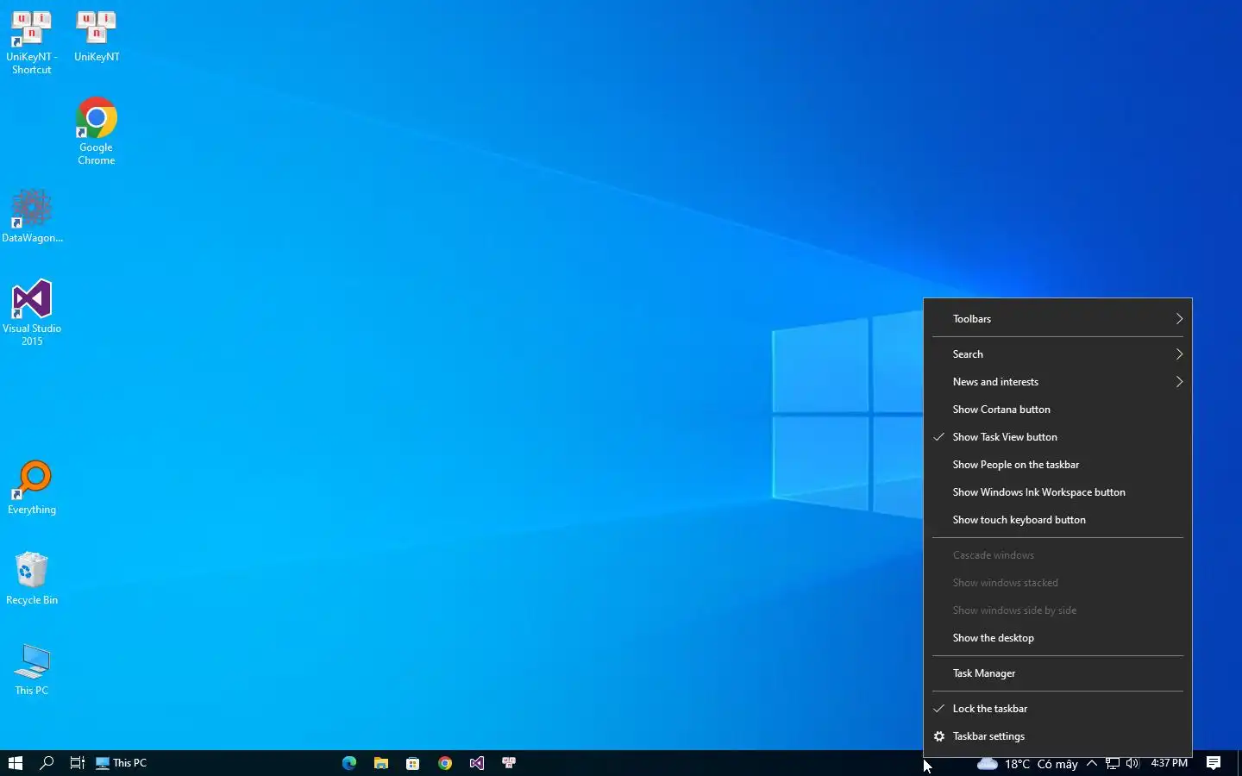The image size is (1242, 776).
Task: Select the Everything search desktop shortcut
Action: click(32, 488)
